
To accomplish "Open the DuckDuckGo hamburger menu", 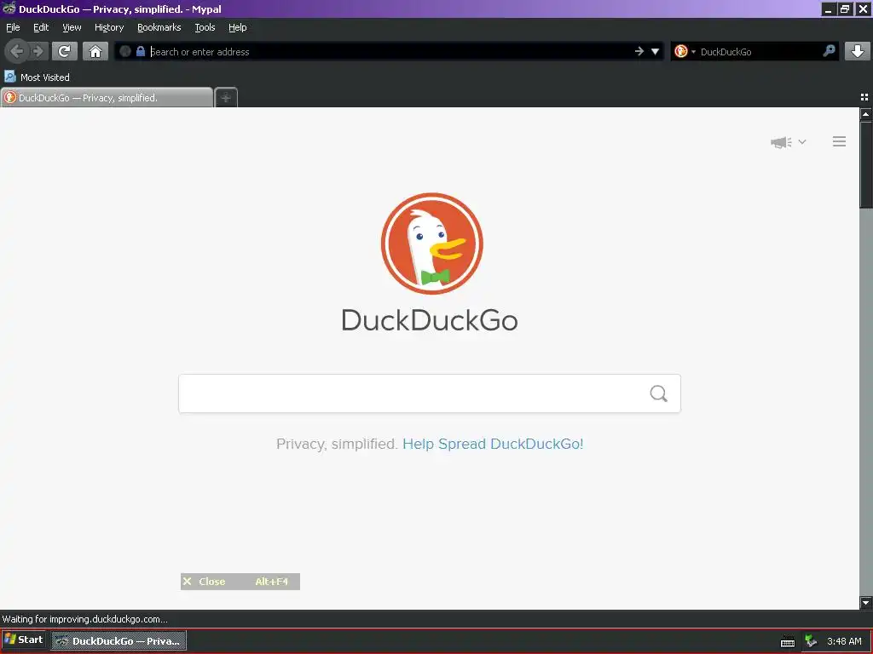I will (839, 141).
